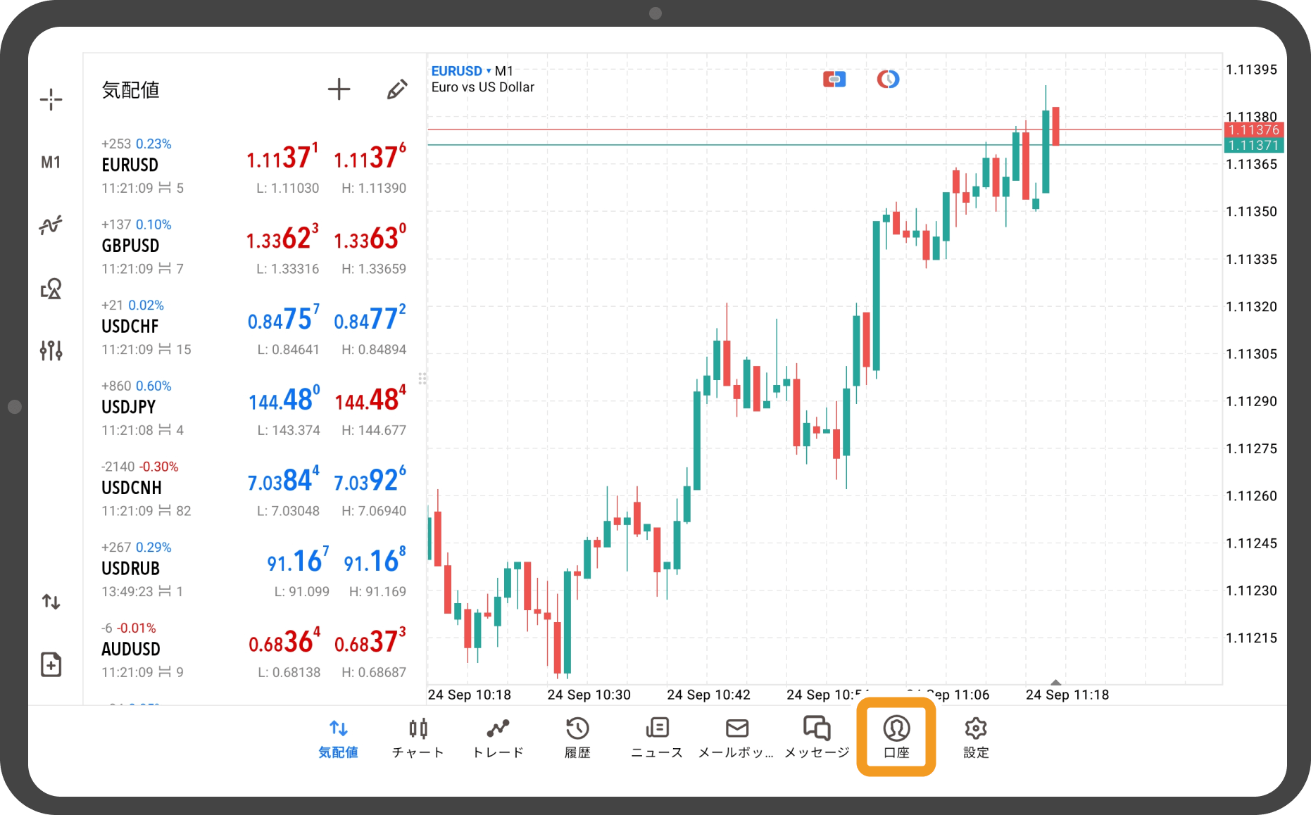This screenshot has width=1311, height=815.
Task: Open the indicators icon in sidebar
Action: coord(51,225)
